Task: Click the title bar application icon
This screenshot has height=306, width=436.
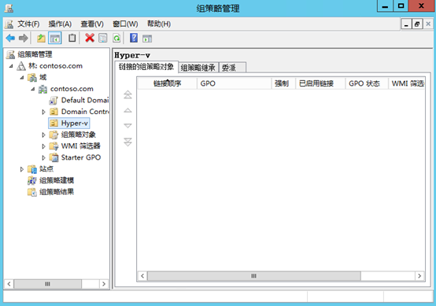Action: [9, 8]
